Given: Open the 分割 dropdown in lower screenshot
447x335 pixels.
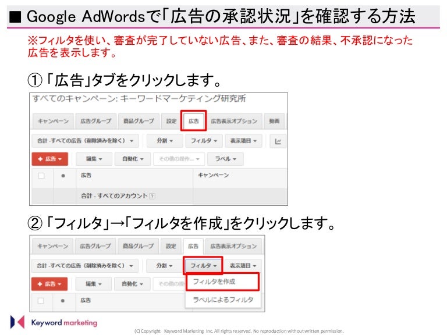Looking at the screenshot, I should [164, 266].
